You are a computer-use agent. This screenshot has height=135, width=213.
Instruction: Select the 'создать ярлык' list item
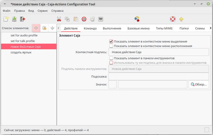pyautogui.click(x=21, y=52)
